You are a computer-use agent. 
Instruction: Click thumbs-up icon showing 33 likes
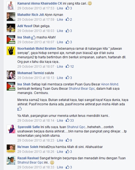tap(67, 120)
